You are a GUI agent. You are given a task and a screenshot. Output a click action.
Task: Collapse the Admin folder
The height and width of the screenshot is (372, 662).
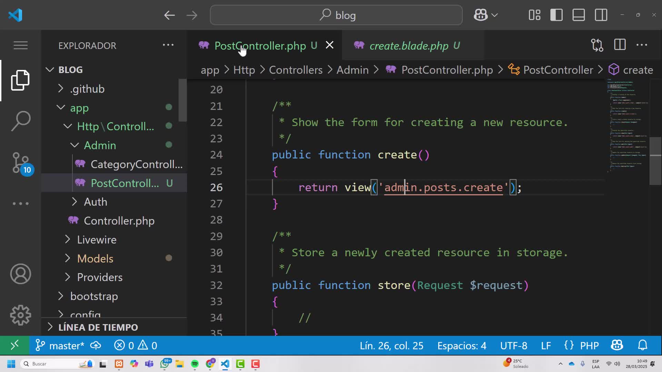click(100, 145)
